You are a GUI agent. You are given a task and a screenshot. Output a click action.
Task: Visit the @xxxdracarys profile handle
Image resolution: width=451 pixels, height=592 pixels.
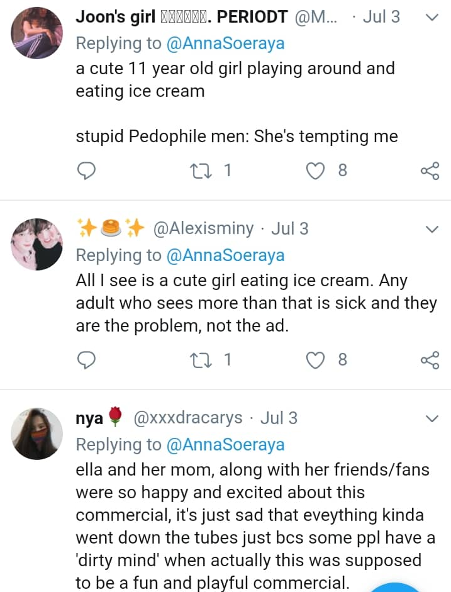click(x=187, y=418)
